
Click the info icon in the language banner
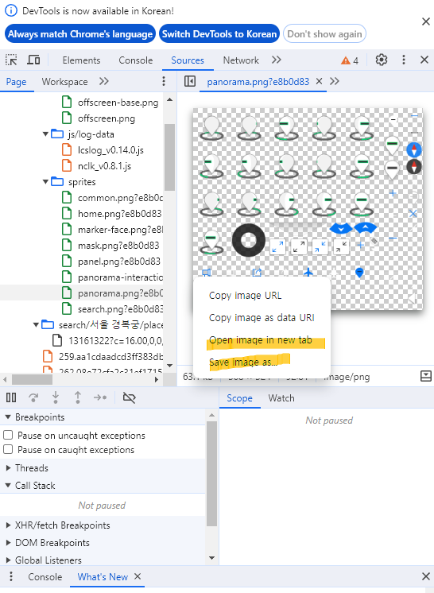[11, 10]
